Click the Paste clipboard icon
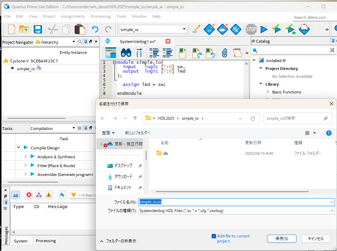The width and height of the screenshot is (337, 251). click(80, 29)
